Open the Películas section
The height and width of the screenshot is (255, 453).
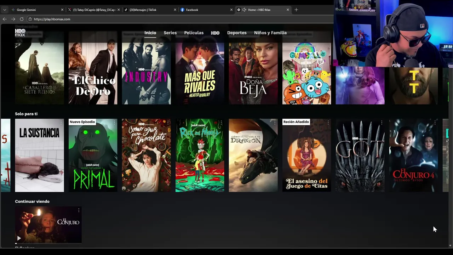pyautogui.click(x=194, y=33)
